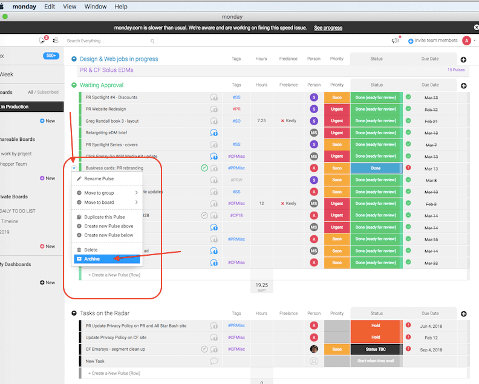Click Create a New Pulse under Waiting Approval

pyautogui.click(x=114, y=275)
